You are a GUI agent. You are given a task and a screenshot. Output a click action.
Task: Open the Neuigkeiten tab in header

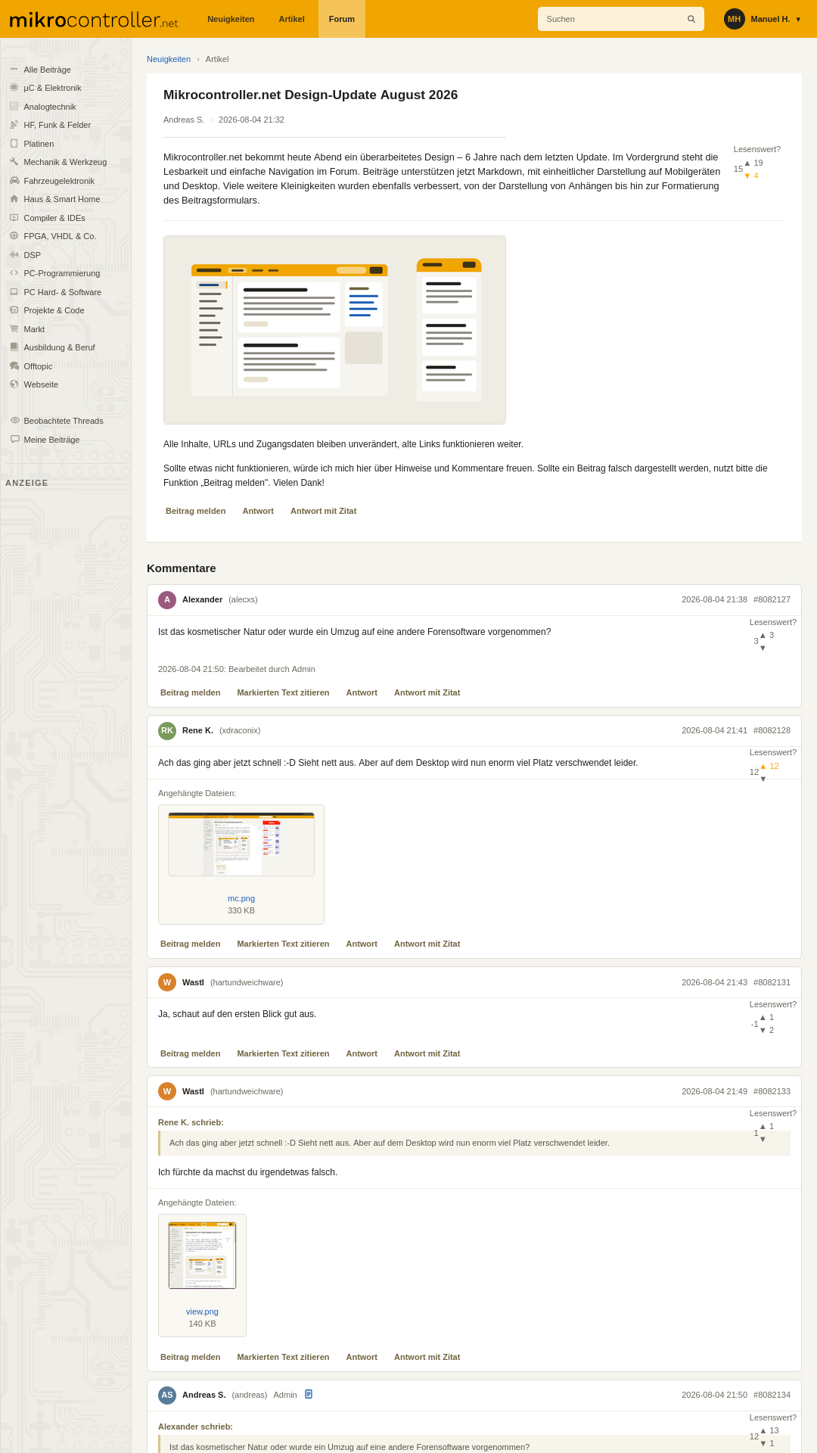click(231, 19)
